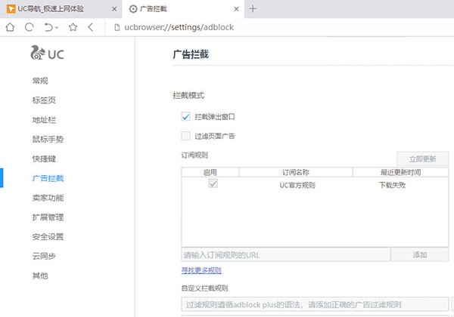Open 其他 settings section

(x=40, y=275)
